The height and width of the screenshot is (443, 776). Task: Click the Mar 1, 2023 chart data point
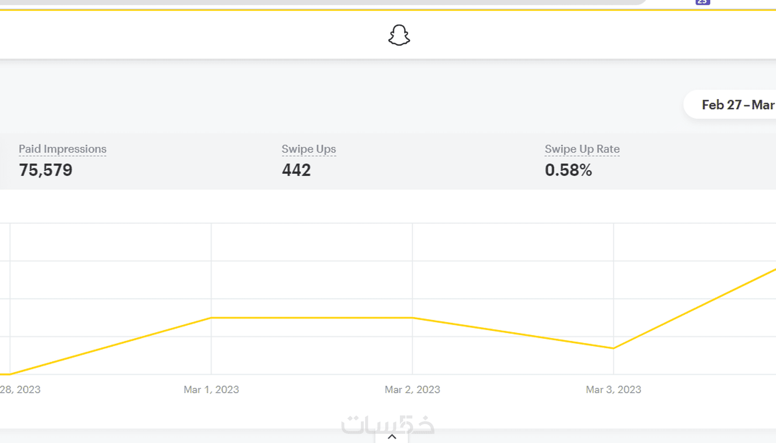pyautogui.click(x=211, y=317)
